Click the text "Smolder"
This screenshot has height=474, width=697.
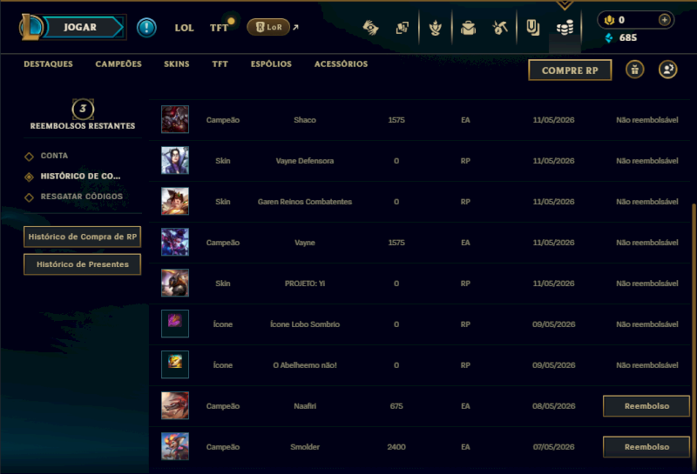[305, 446]
